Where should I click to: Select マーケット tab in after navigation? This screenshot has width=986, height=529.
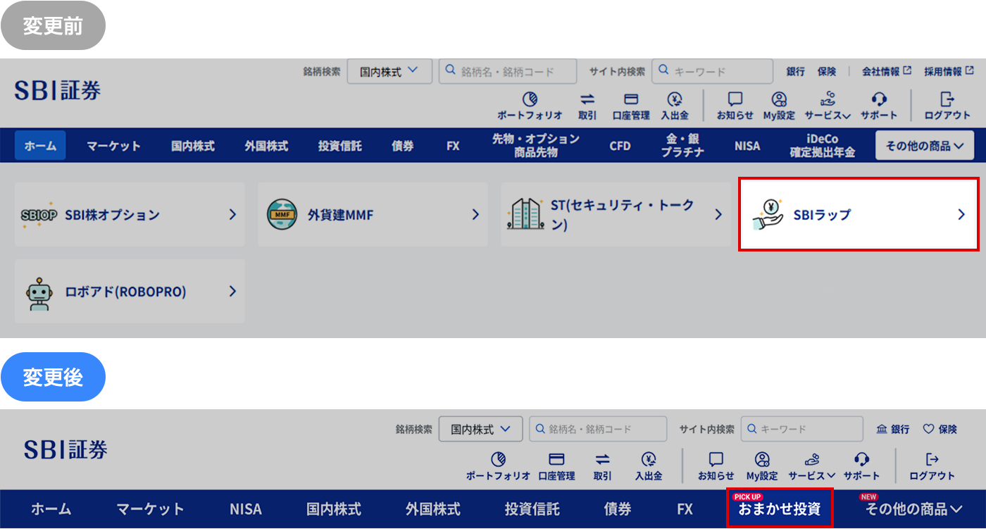[x=150, y=509]
